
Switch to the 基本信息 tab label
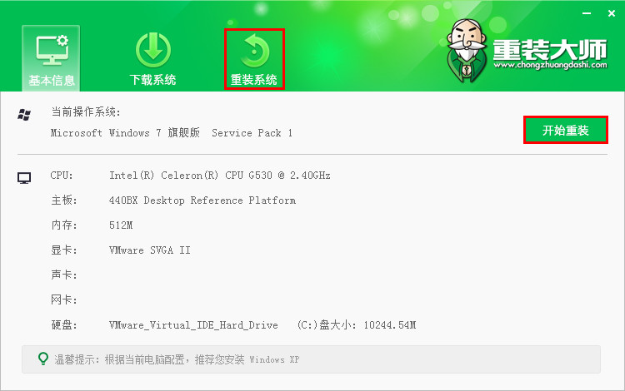coord(52,81)
